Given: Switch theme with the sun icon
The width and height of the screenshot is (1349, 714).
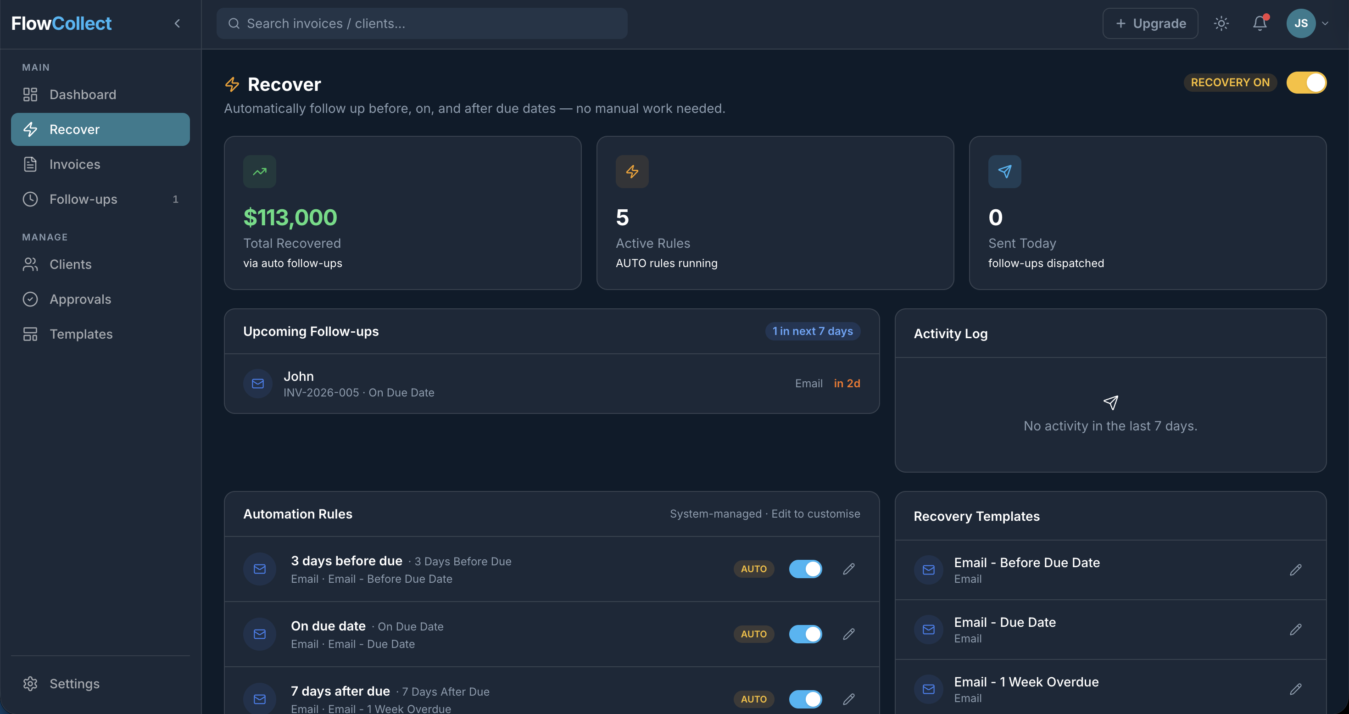Looking at the screenshot, I should click(1221, 23).
